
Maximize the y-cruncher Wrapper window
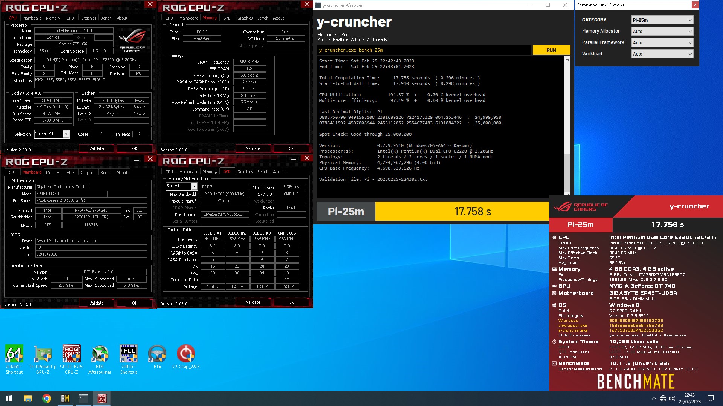point(548,5)
